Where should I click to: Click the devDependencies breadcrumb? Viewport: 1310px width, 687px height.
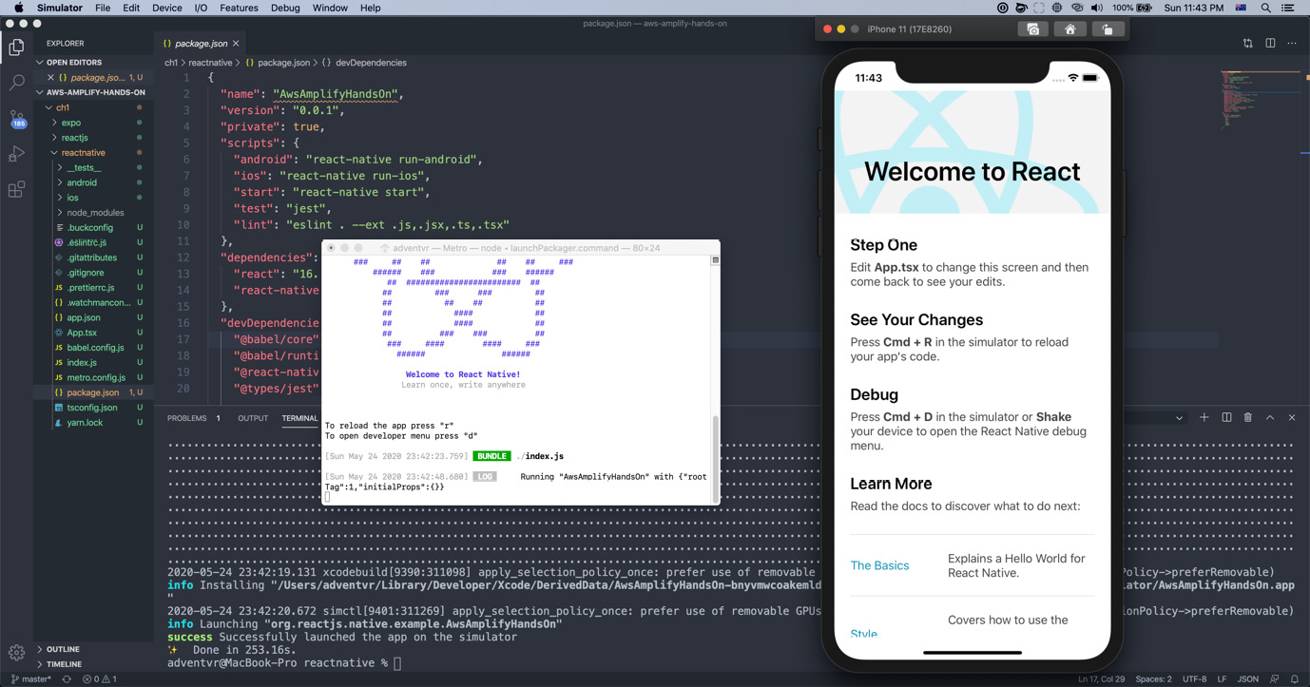tap(371, 63)
